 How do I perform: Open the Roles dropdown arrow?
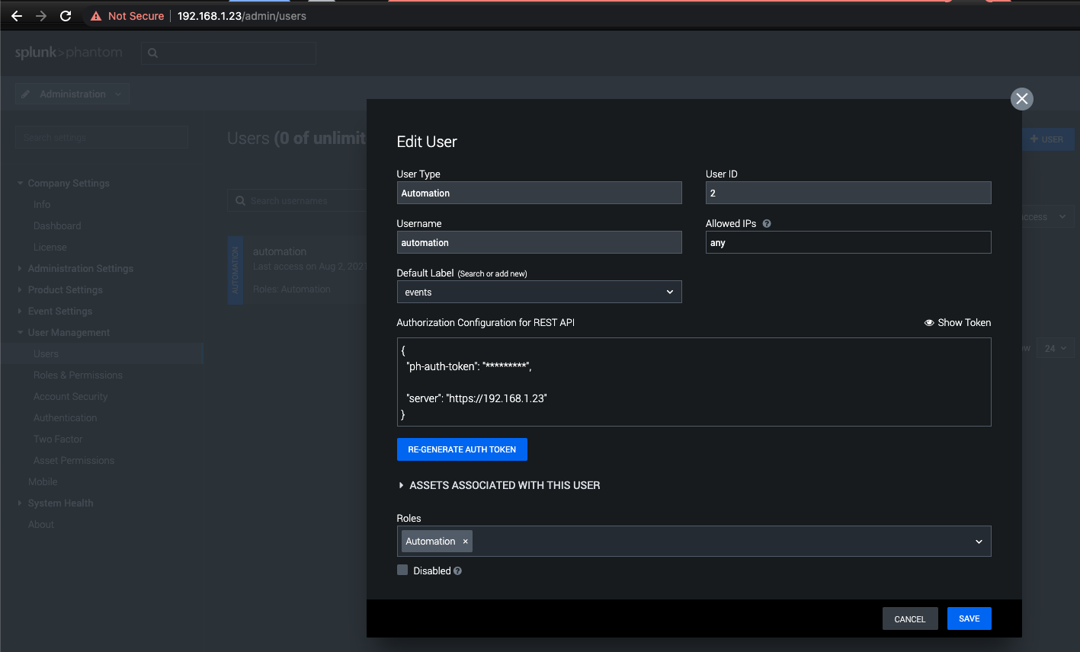point(979,542)
